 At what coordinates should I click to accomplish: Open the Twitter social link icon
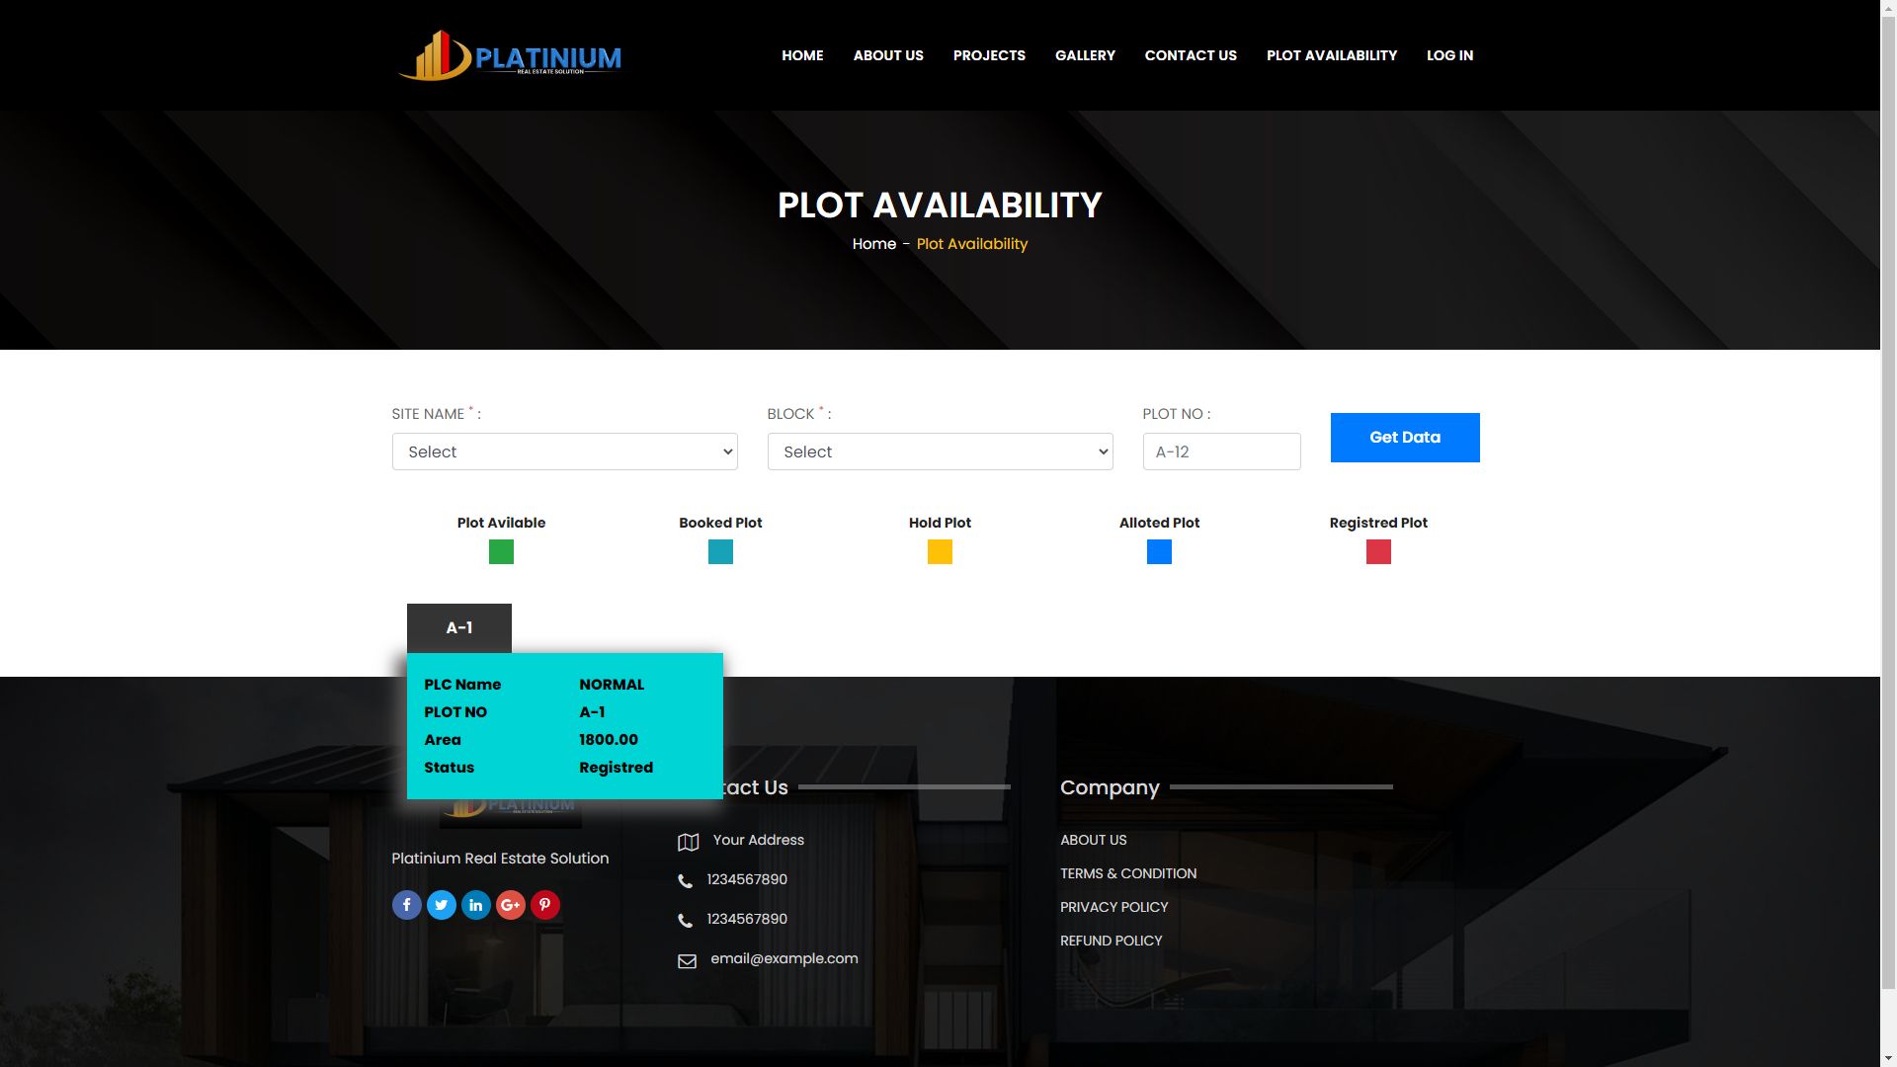[x=441, y=905]
